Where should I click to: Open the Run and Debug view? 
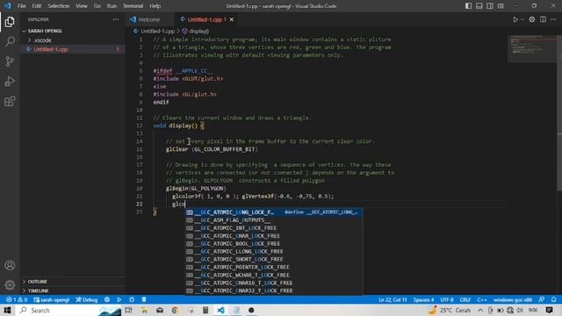click(10, 82)
